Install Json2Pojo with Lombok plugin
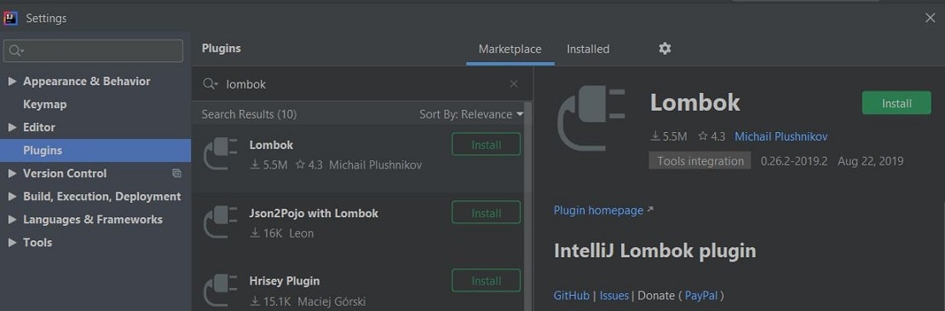The width and height of the screenshot is (945, 311). click(x=486, y=213)
